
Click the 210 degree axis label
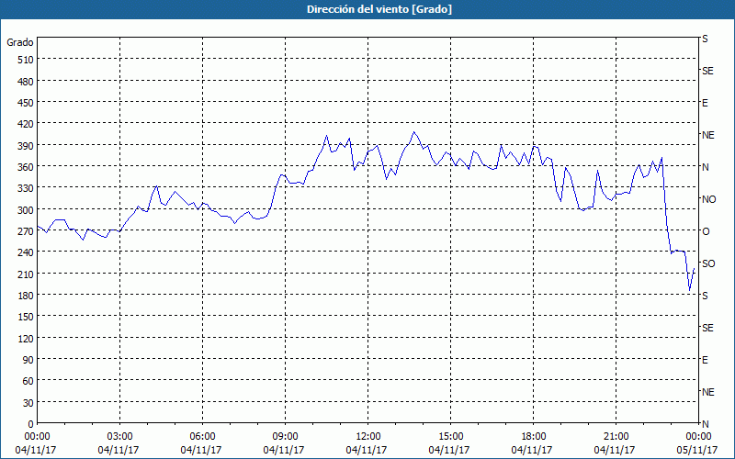[27, 274]
